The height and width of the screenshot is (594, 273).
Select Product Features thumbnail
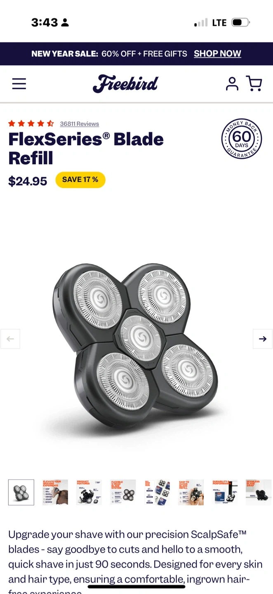(x=89, y=493)
